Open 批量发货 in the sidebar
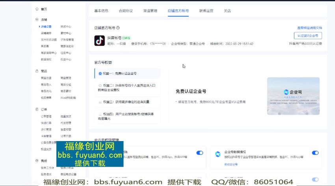Image resolution: width=335 pixels, height=186 pixels. (66, 116)
